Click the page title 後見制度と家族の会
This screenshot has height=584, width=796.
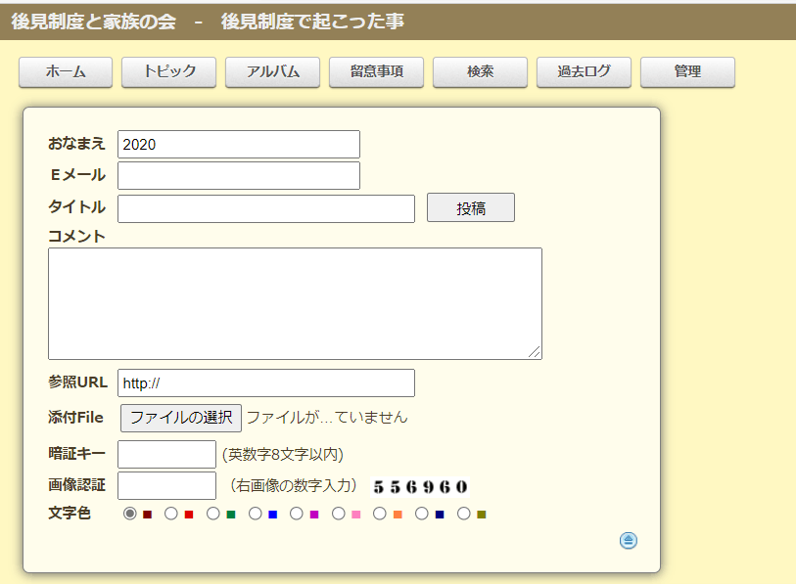(x=94, y=22)
